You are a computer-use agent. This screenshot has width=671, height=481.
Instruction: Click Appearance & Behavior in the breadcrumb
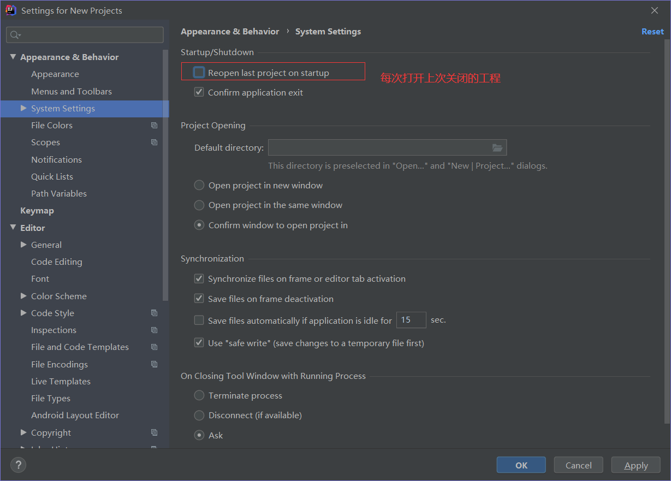[230, 31]
